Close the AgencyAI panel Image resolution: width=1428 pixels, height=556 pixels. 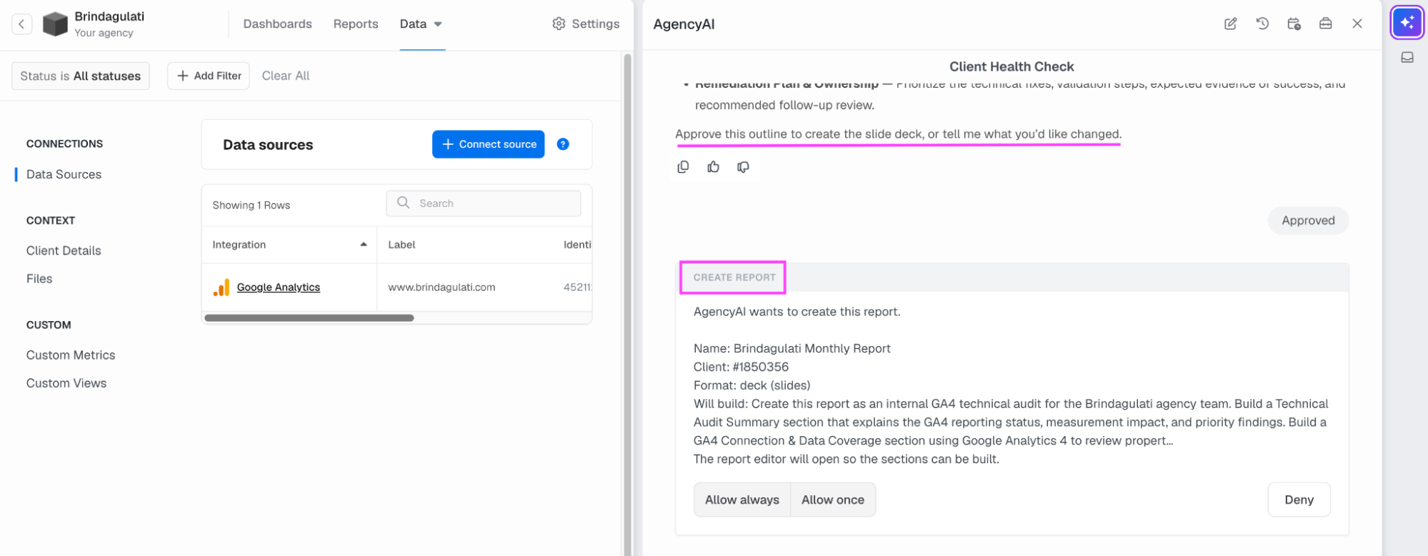[x=1357, y=24]
